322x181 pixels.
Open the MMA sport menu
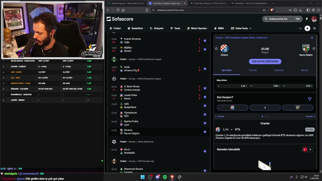pyautogui.click(x=219, y=28)
